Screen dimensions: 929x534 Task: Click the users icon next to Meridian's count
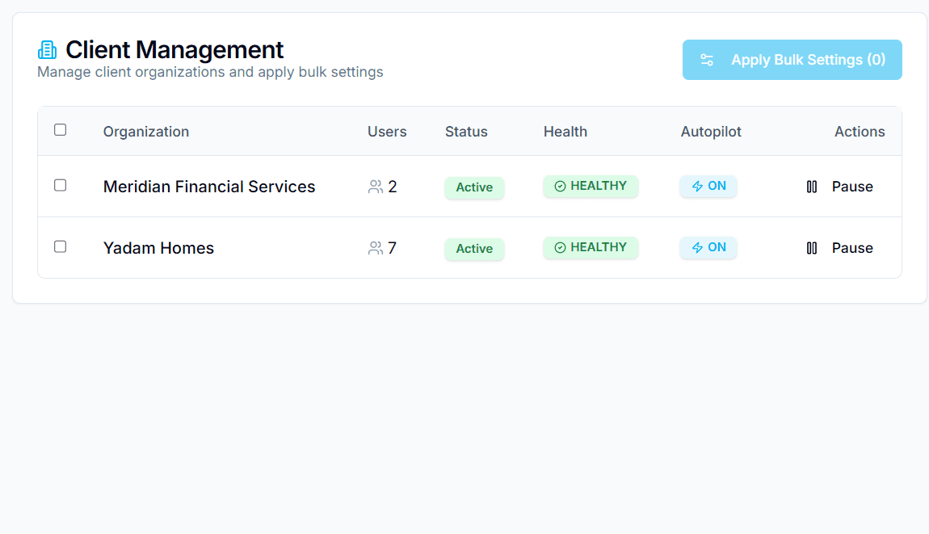[375, 187]
